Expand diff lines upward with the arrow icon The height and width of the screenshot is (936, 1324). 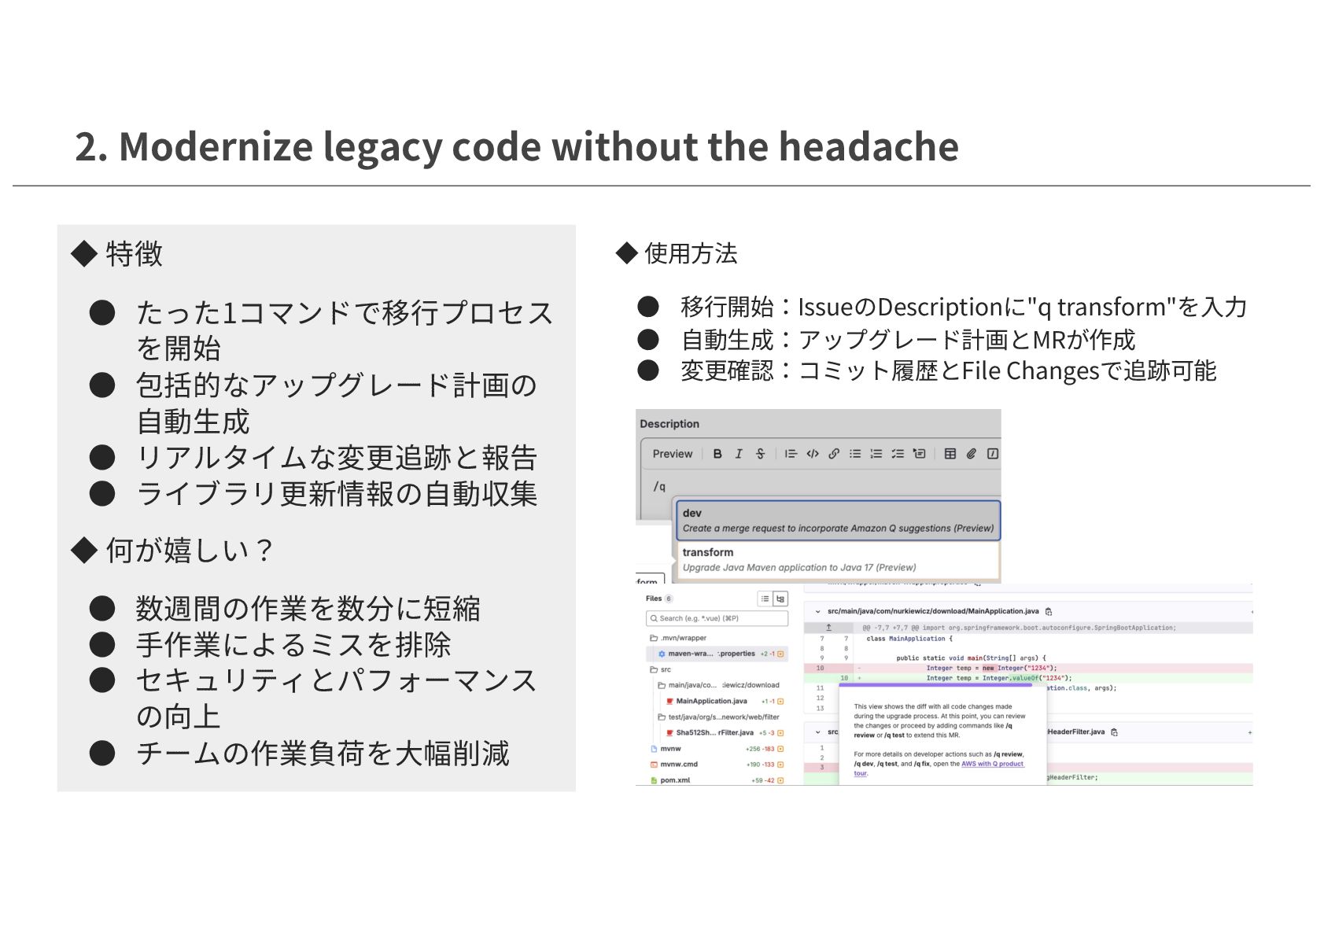[828, 628]
